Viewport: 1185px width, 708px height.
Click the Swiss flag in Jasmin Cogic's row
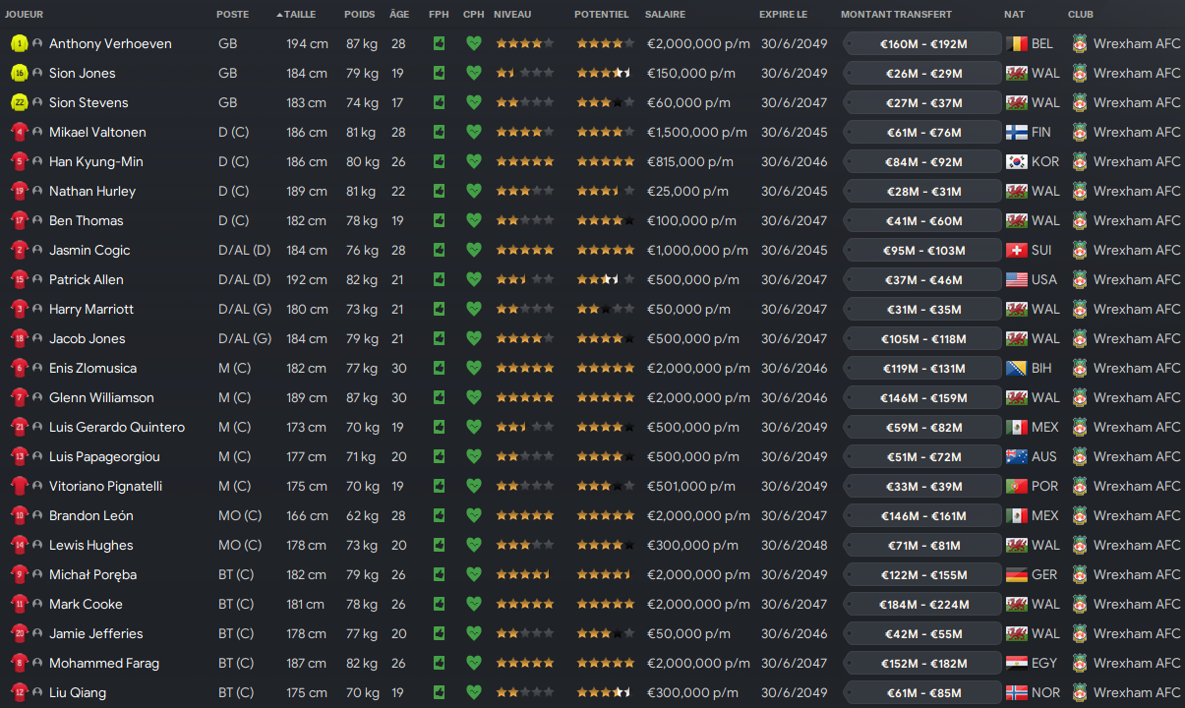[x=1017, y=250]
